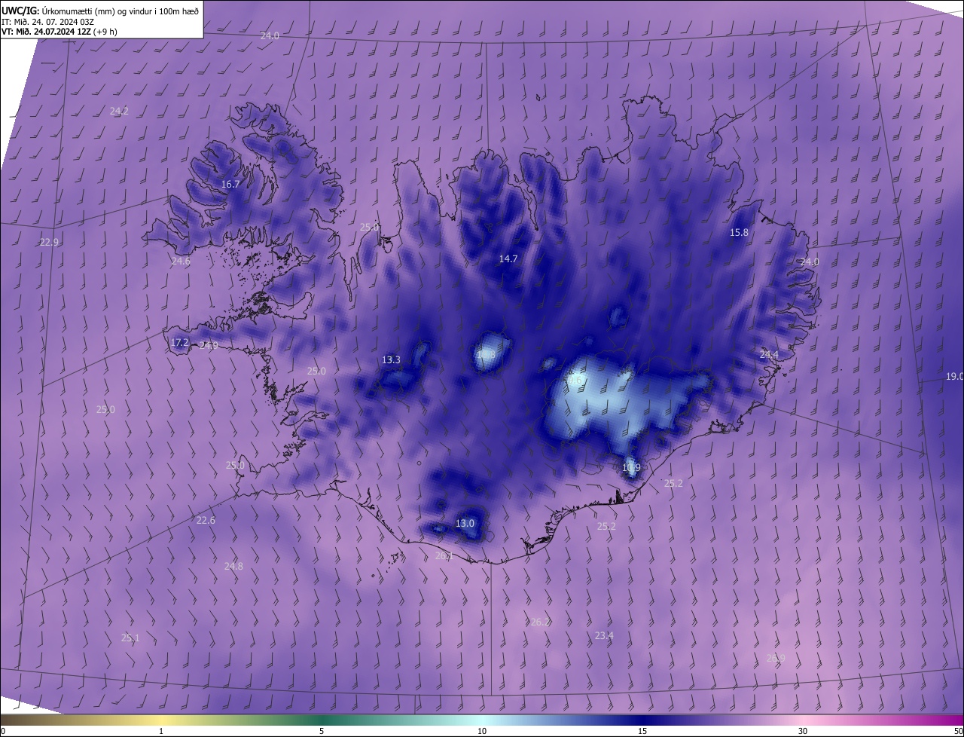Click the 5 tick on the color scale
This screenshot has width=964, height=737.
322,731
